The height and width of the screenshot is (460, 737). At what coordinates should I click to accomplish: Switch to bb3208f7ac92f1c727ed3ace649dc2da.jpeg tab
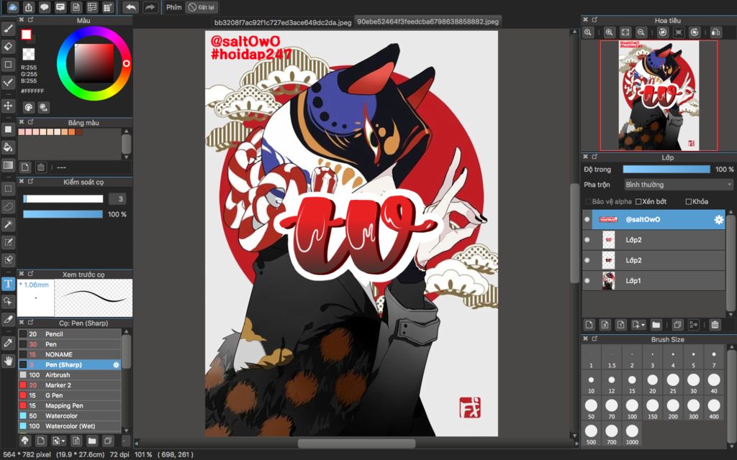282,22
